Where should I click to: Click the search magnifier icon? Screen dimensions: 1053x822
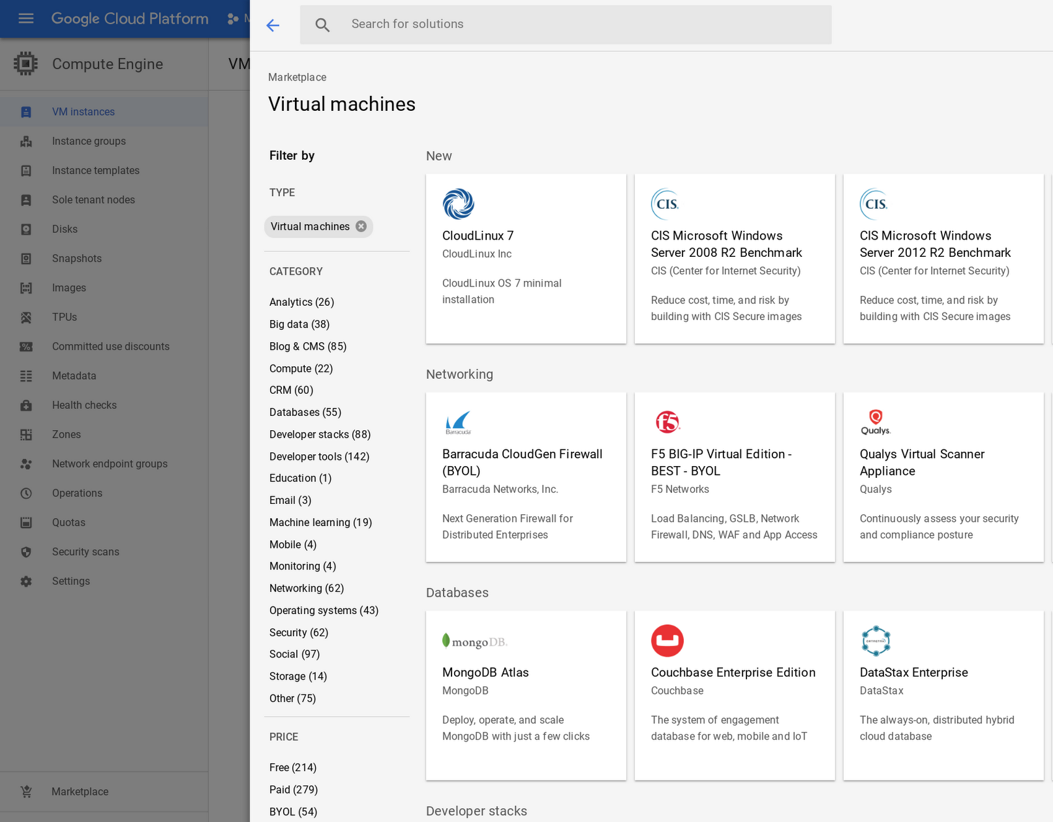tap(322, 25)
